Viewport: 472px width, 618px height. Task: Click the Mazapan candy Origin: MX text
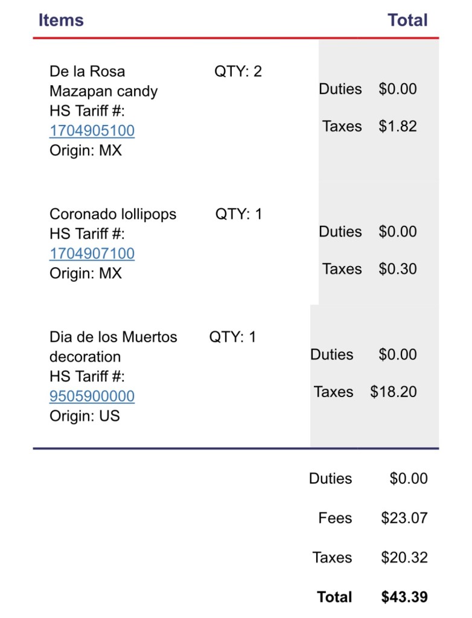(x=86, y=150)
